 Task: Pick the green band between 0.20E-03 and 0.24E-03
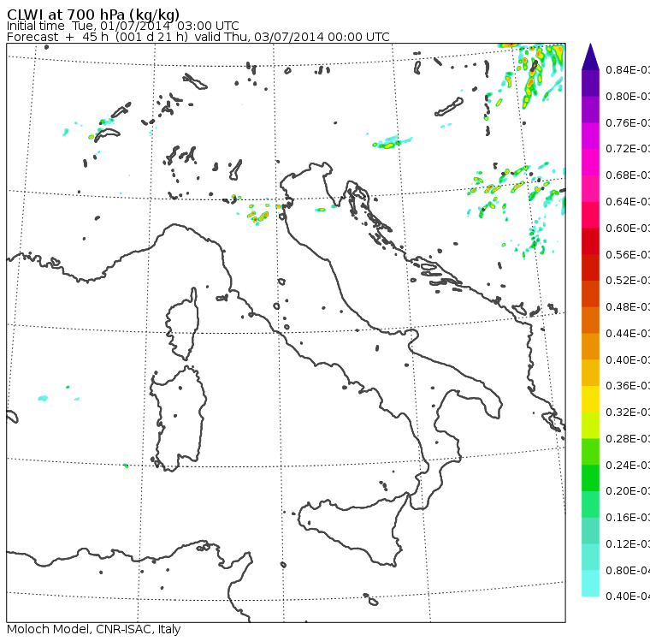(590, 478)
